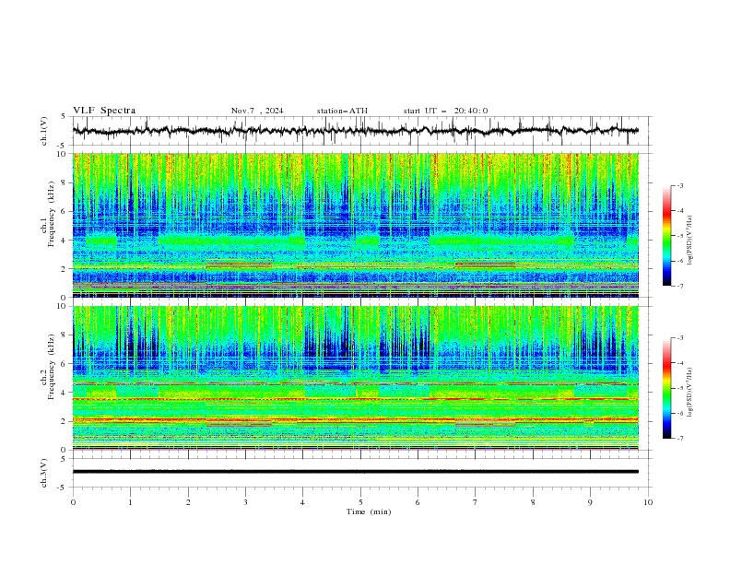
Task: Click time-axis tick label "8"
Action: (x=533, y=502)
